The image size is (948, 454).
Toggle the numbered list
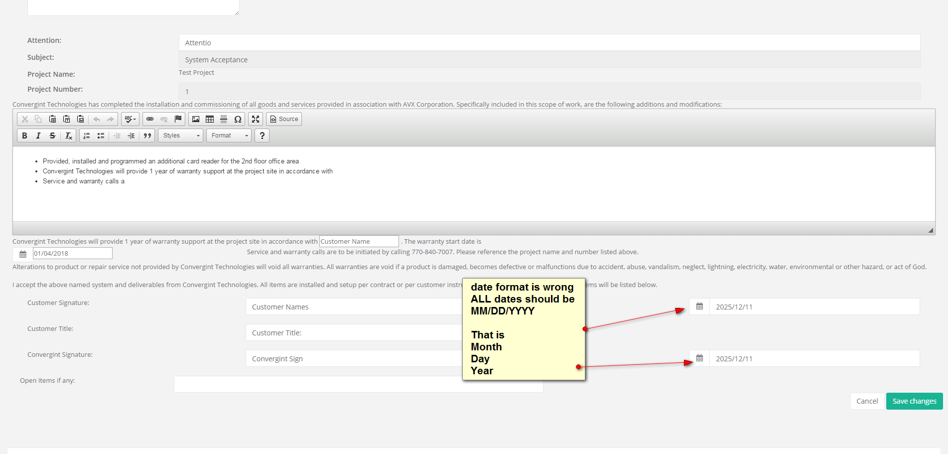tap(87, 136)
